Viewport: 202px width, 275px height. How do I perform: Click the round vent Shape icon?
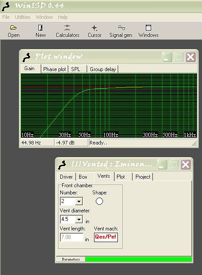point(99,201)
